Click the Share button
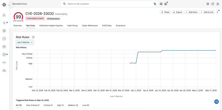 (x=165, y=12)
